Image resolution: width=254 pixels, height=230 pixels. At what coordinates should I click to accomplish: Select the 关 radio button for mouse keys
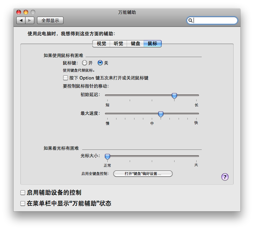click(x=100, y=63)
